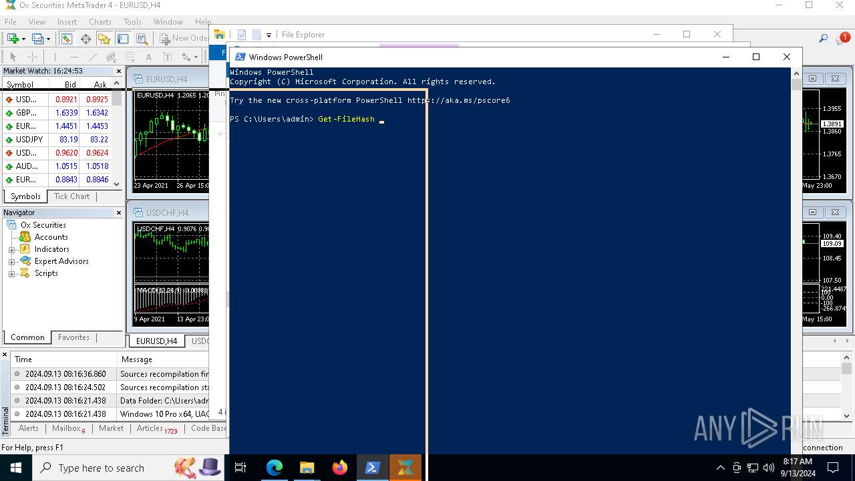The height and width of the screenshot is (481, 855).
Task: Select the text label T tool
Action: click(167, 57)
